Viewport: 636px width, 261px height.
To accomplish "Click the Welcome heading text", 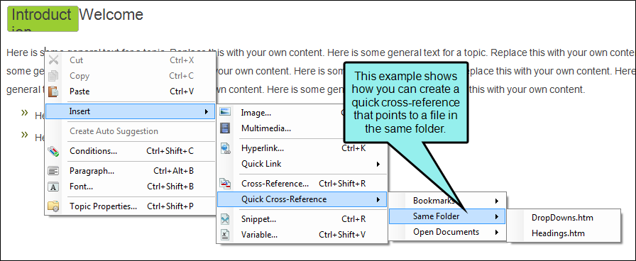I will click(111, 15).
